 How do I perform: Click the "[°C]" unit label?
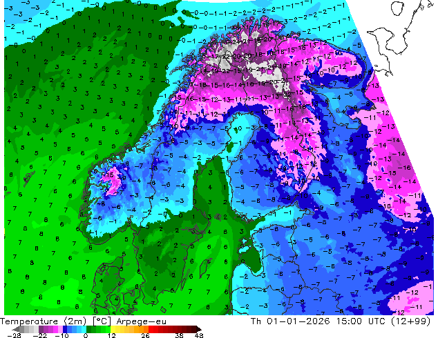click(x=102, y=321)
